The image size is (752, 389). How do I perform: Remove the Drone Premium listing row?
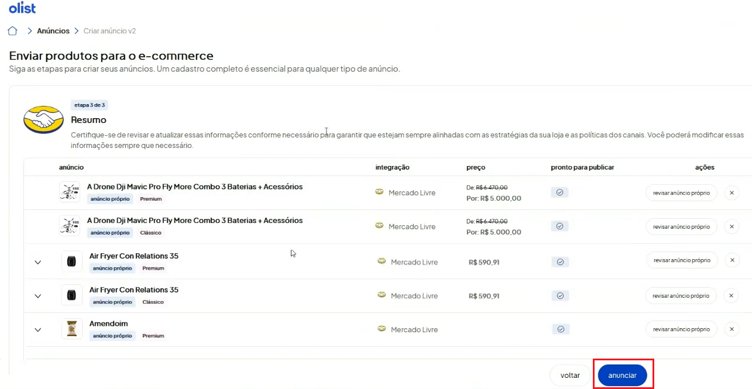point(732,192)
